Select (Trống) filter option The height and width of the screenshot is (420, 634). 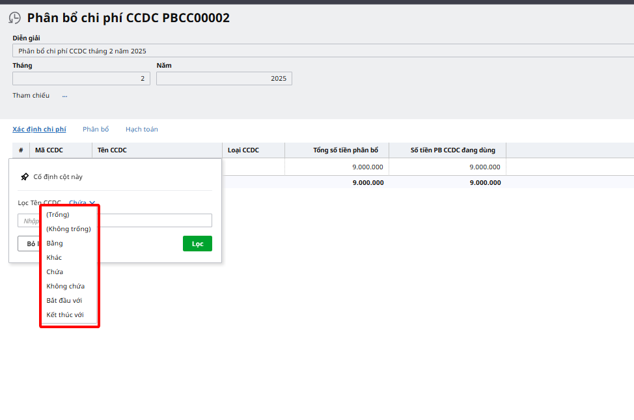pyautogui.click(x=58, y=214)
